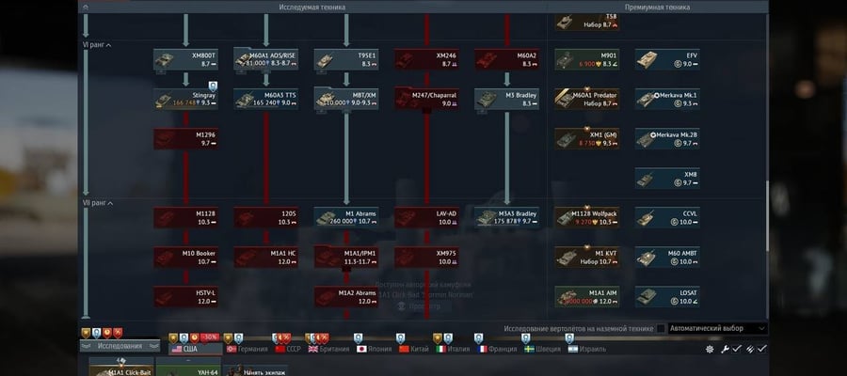Select the M3A3 Bradley vehicle
This screenshot has height=376, width=847.
click(x=506, y=218)
